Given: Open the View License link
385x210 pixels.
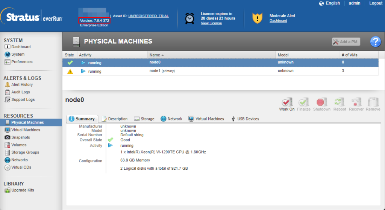Looking at the screenshot, I should 211,23.
